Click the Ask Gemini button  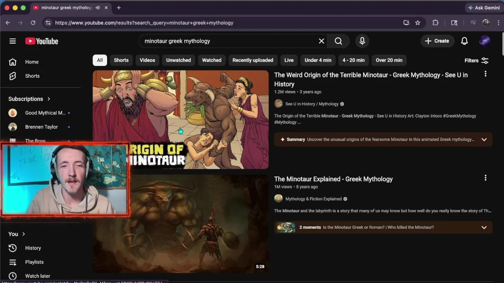click(x=484, y=7)
